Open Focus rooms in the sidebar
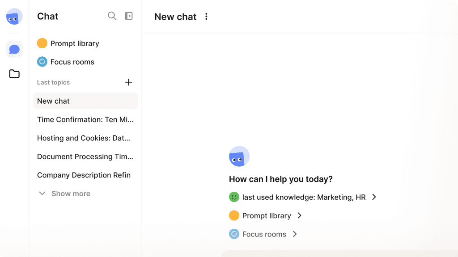Screen dimensions: 458x257 point(66,62)
